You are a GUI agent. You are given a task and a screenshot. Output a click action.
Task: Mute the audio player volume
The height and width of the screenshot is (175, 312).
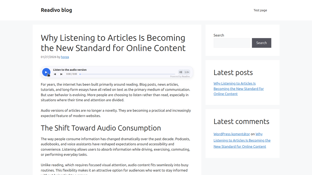[x=180, y=72]
